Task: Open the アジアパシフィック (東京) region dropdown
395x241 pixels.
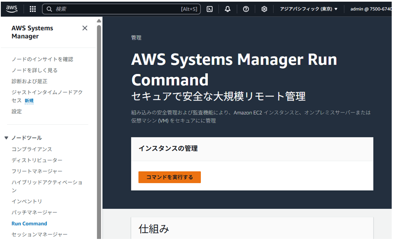Action: tap(309, 9)
